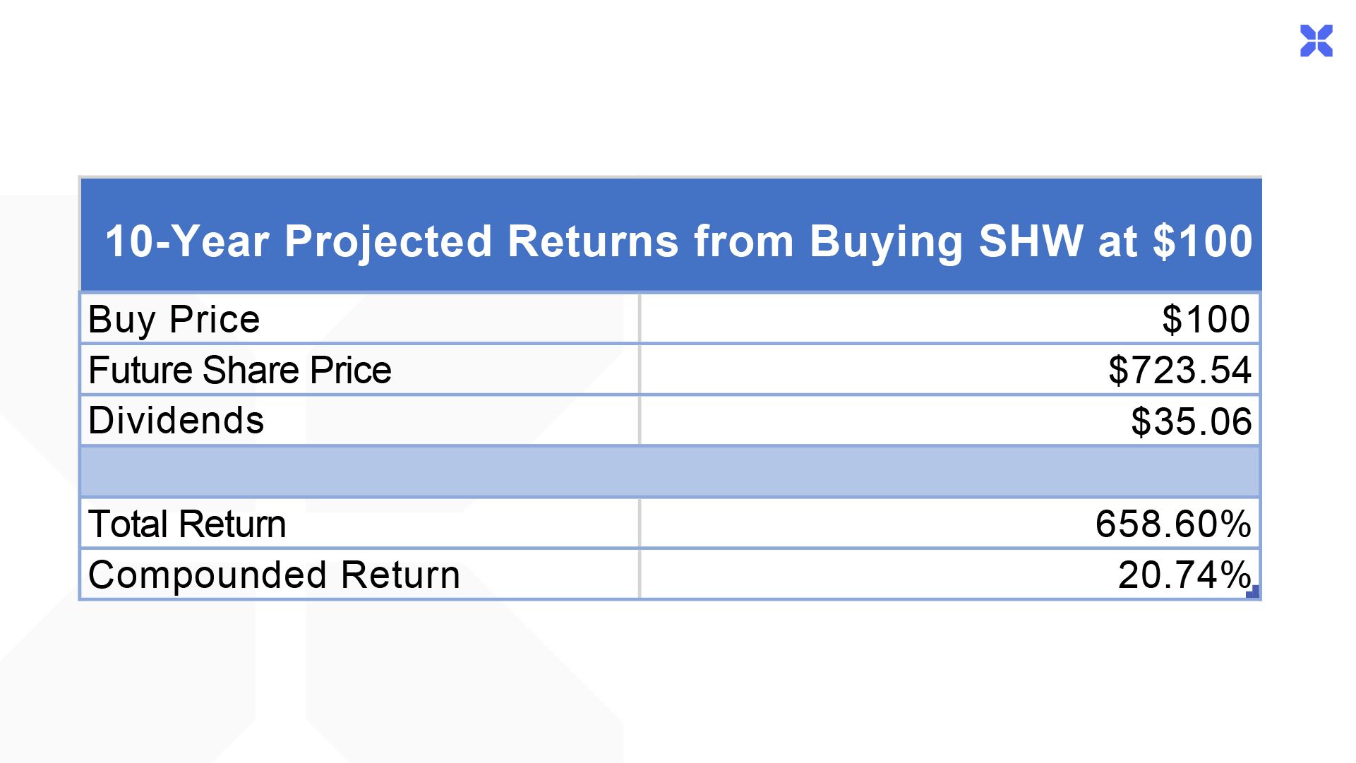This screenshot has width=1356, height=763.
Task: Click the Future Share Price label
Action: (239, 370)
